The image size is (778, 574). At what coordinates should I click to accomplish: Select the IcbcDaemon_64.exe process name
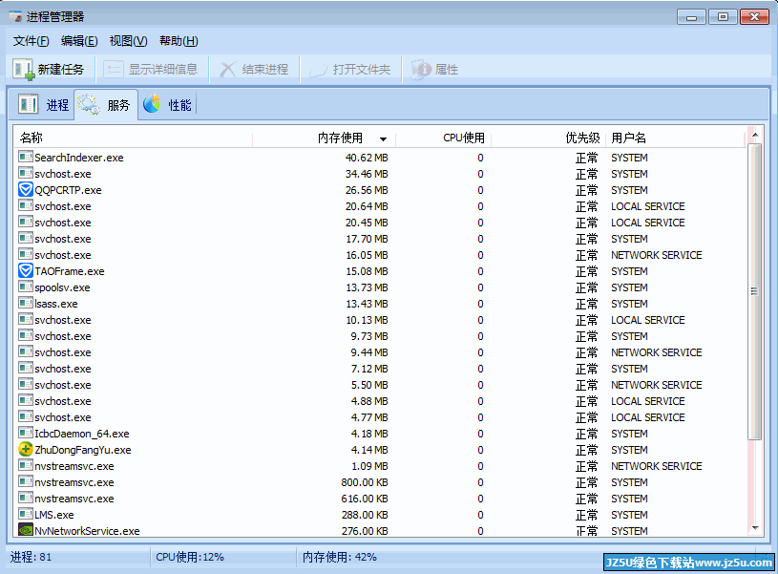pos(82,434)
